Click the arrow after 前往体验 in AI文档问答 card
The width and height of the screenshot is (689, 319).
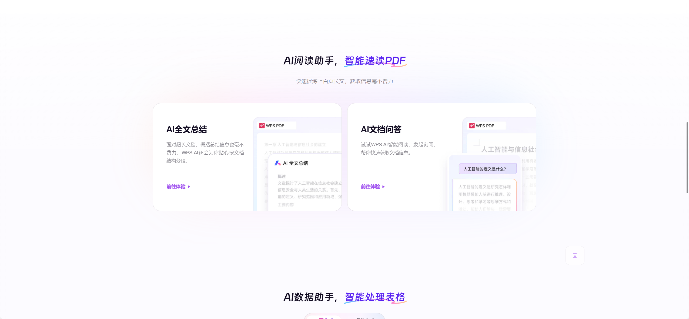383,187
